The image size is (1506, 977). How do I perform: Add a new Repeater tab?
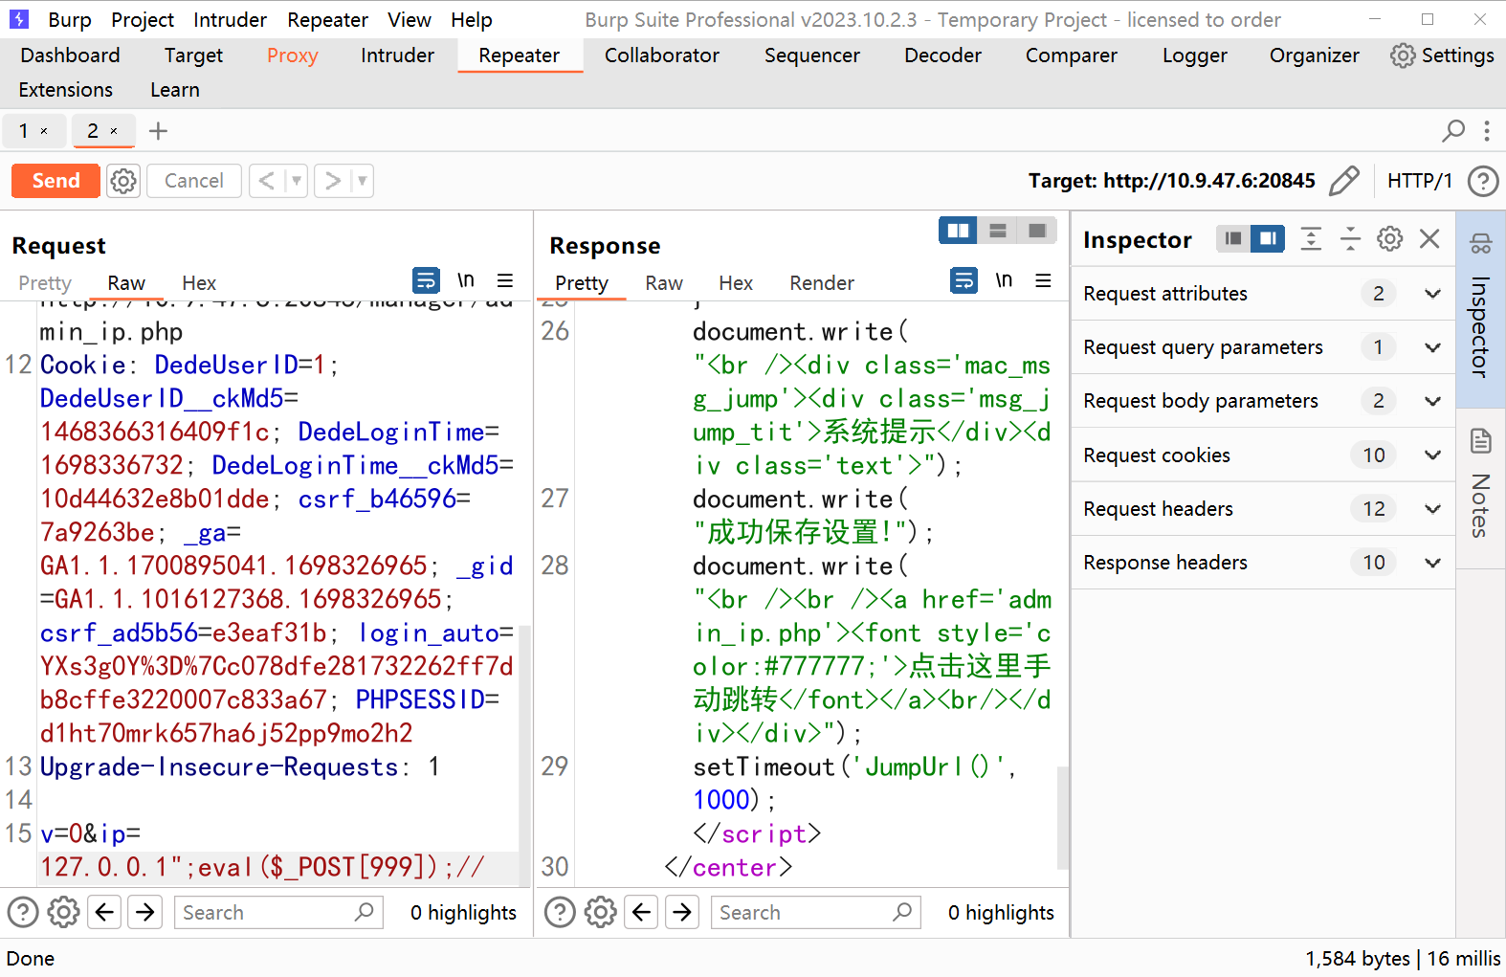[x=158, y=131]
